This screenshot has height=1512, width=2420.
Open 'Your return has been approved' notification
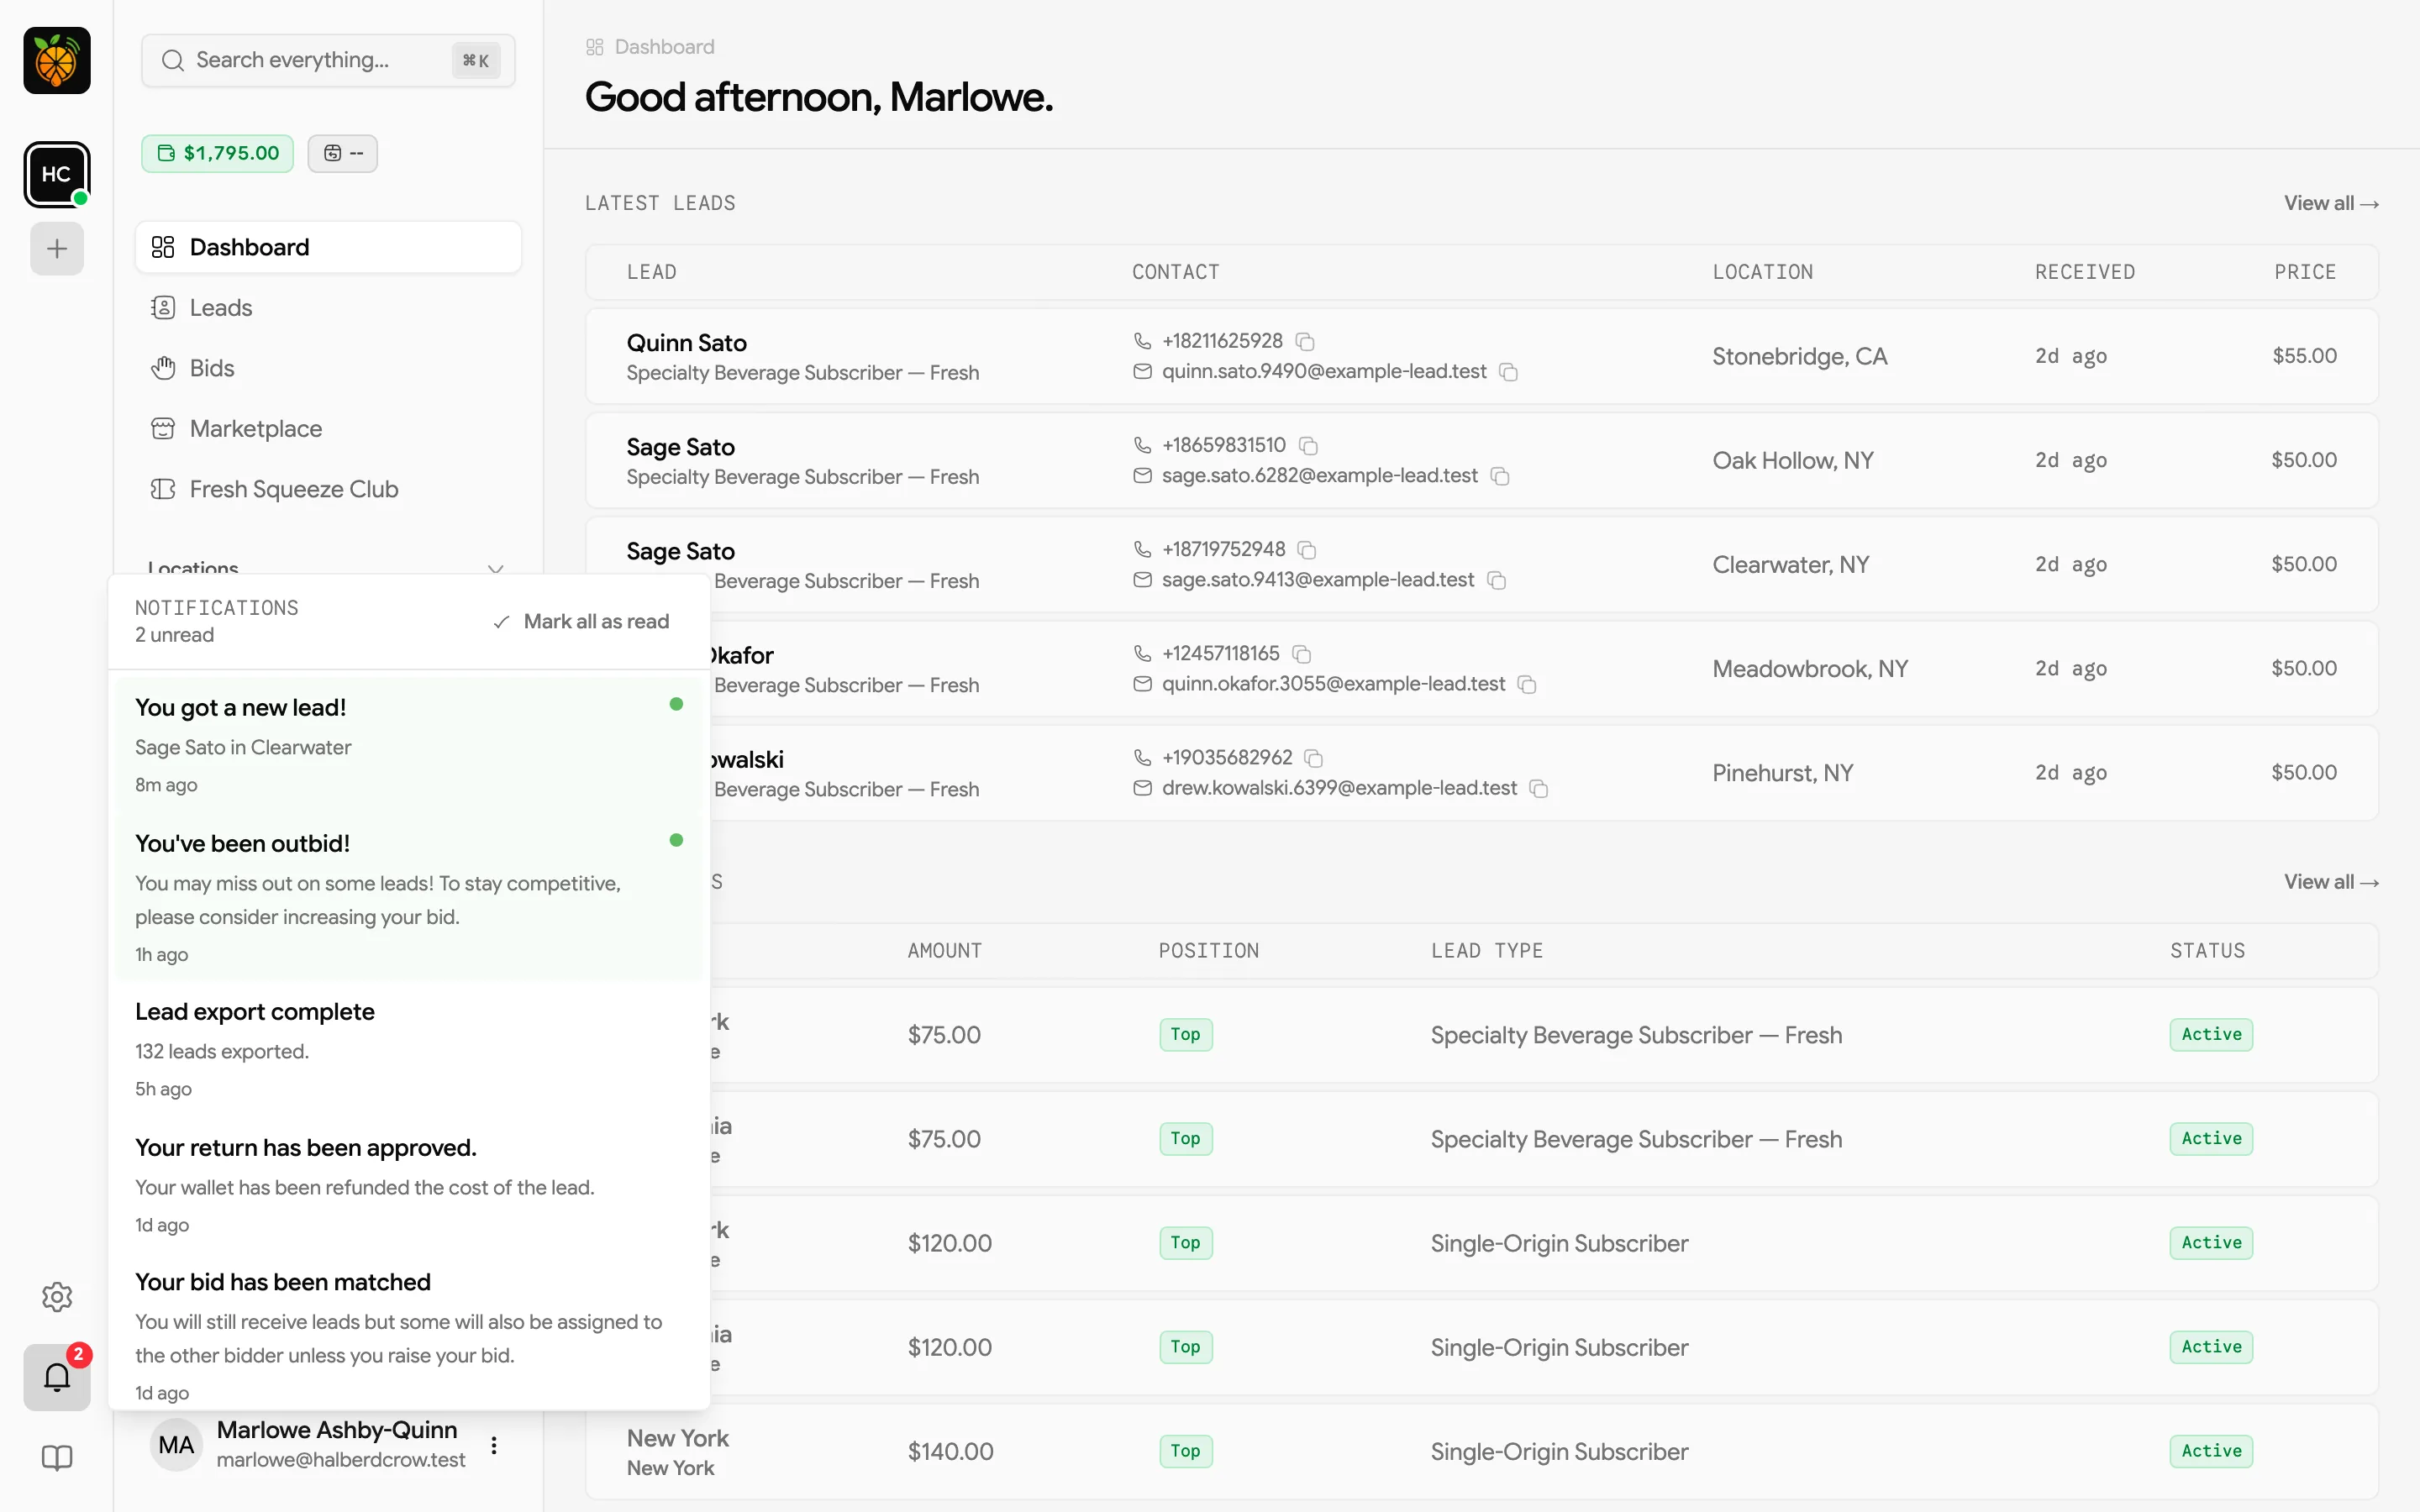[409, 1185]
